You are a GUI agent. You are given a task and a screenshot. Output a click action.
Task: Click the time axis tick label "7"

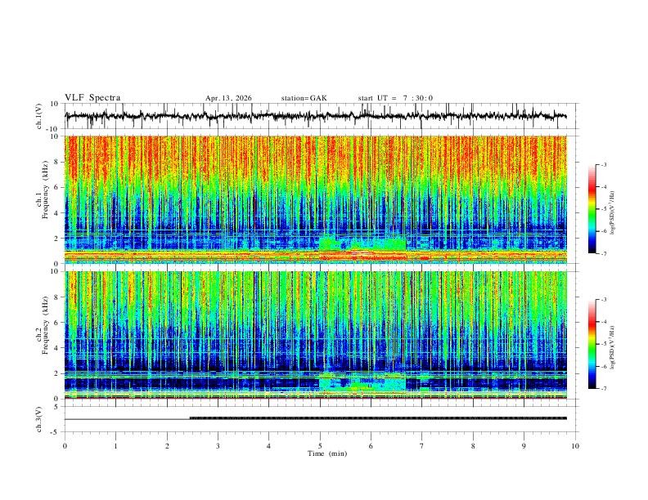tap(422, 446)
